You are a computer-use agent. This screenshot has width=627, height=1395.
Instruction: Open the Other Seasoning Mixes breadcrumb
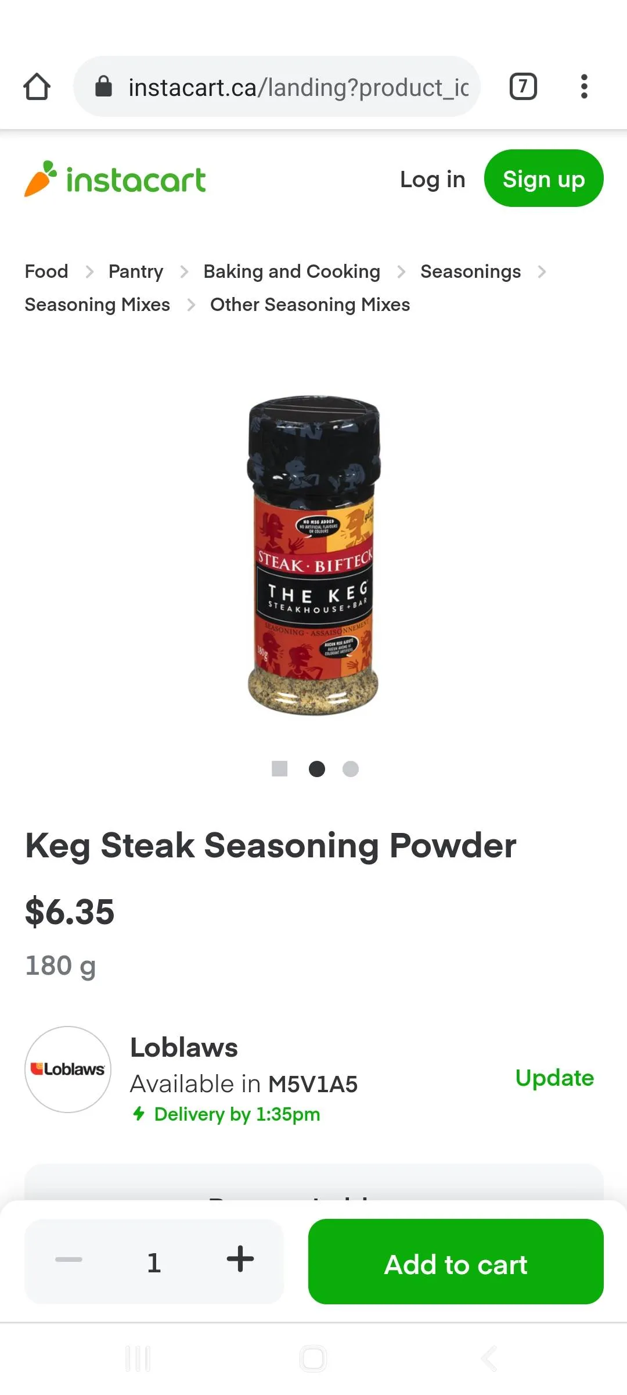coord(310,305)
